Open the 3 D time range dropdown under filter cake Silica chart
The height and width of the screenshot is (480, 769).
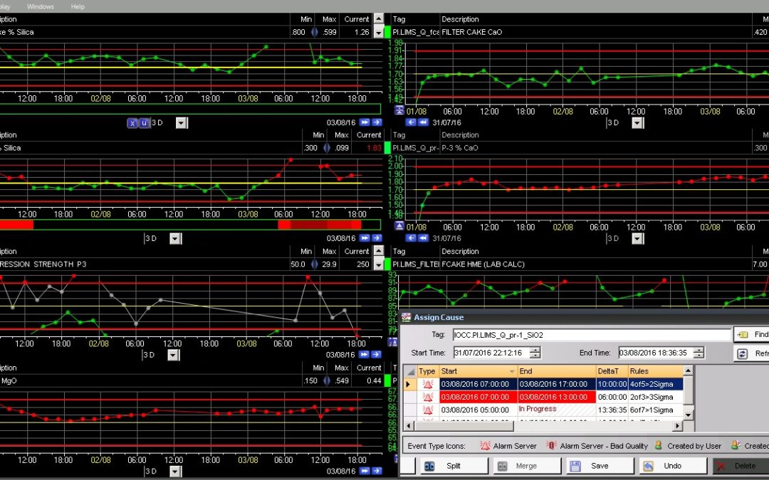click(x=182, y=123)
